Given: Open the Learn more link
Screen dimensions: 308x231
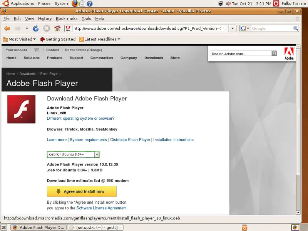Looking at the screenshot, I should click(x=57, y=140).
